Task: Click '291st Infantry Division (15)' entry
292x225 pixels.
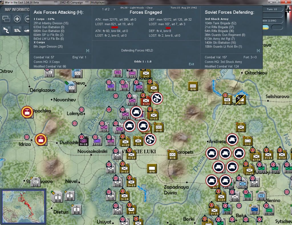Action: click(51, 23)
